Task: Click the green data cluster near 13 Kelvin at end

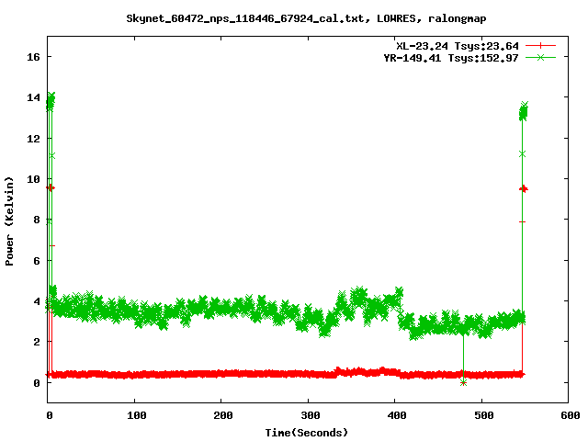Action: (524, 111)
